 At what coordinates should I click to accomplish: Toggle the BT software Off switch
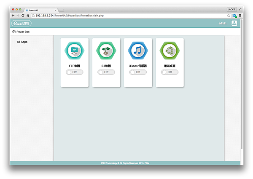[106, 72]
